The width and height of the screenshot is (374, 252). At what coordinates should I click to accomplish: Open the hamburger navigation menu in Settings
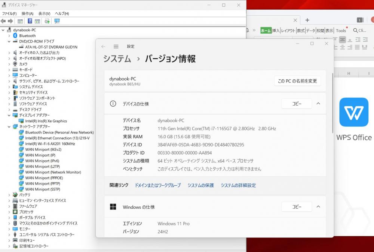click(116, 47)
